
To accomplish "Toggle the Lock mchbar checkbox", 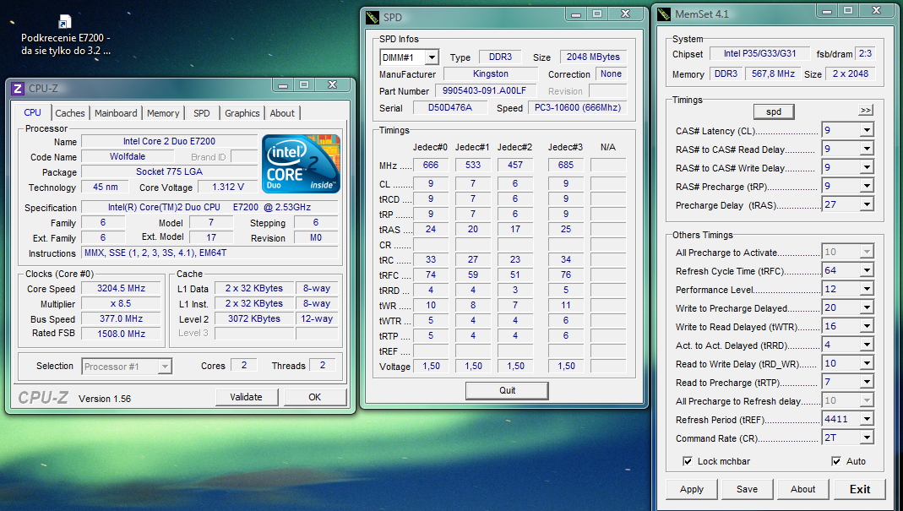I will pos(688,461).
